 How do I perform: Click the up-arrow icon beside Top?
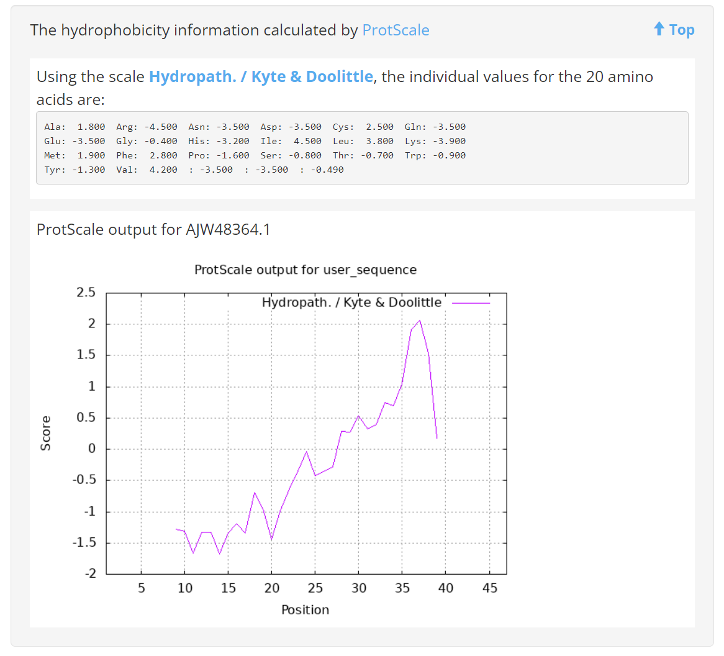pyautogui.click(x=659, y=29)
